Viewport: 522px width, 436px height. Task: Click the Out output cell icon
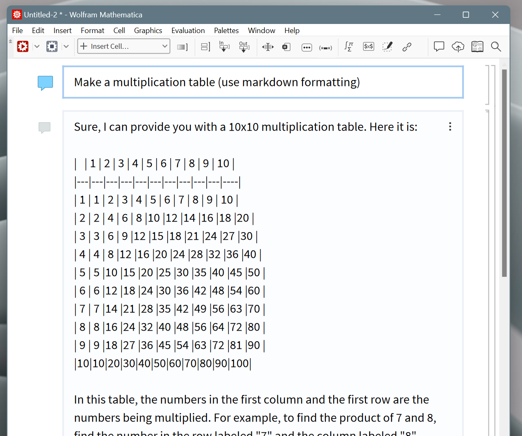(244, 46)
